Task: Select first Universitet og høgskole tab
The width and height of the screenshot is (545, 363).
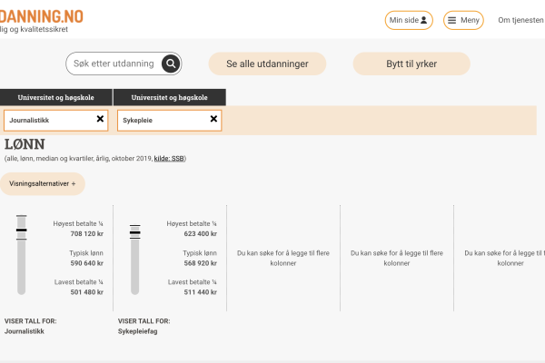Action: point(56,97)
